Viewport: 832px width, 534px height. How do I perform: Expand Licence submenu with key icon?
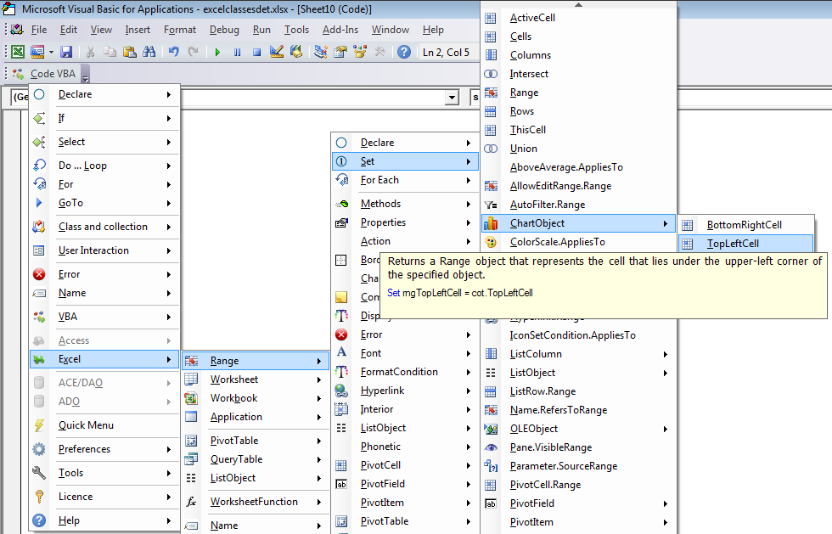click(x=104, y=497)
